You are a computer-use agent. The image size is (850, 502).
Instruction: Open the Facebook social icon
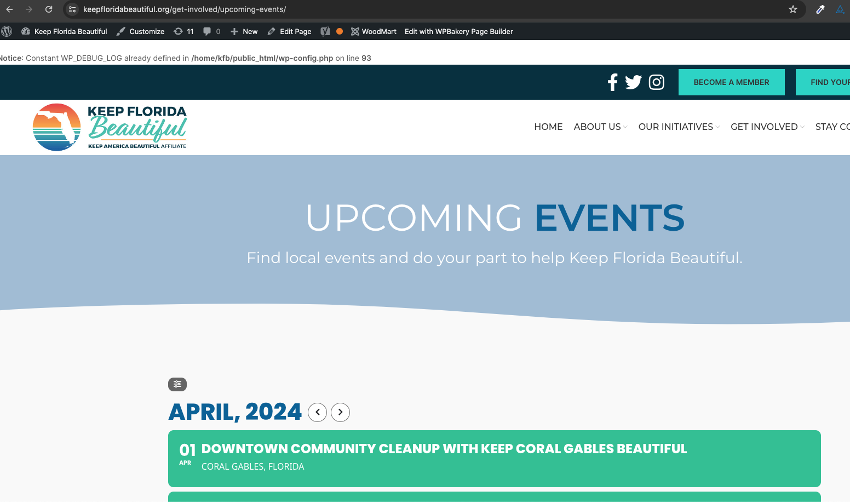pos(612,82)
